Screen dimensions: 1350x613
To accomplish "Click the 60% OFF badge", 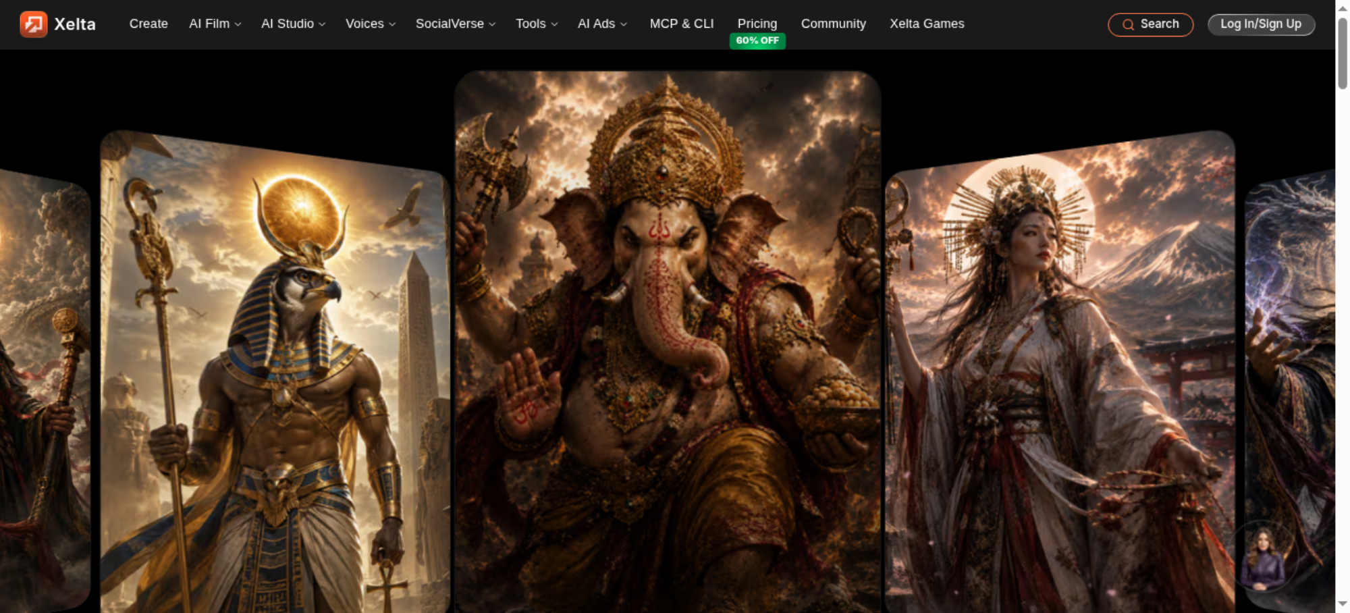I will pos(757,41).
